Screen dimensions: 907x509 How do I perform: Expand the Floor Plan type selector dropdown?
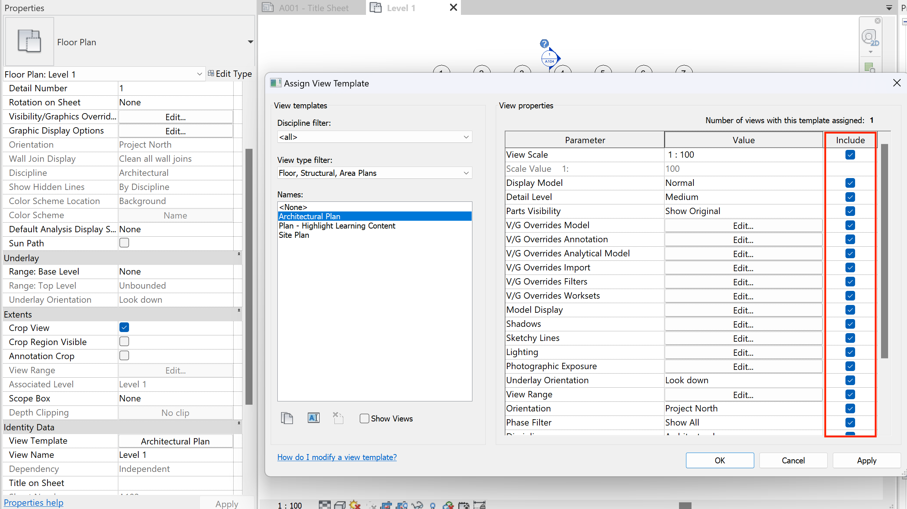[x=250, y=42]
